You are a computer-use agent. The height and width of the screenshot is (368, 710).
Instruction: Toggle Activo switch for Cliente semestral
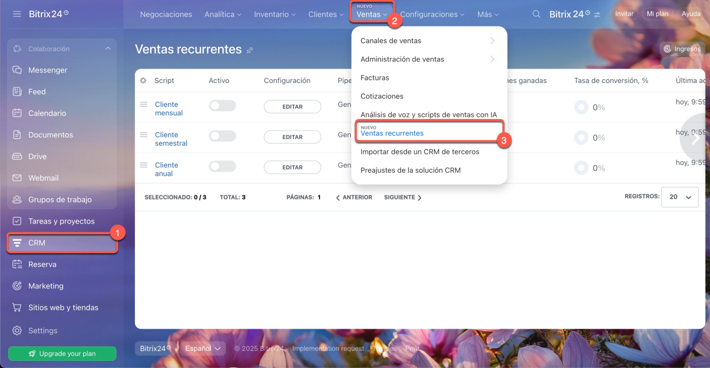(x=222, y=136)
